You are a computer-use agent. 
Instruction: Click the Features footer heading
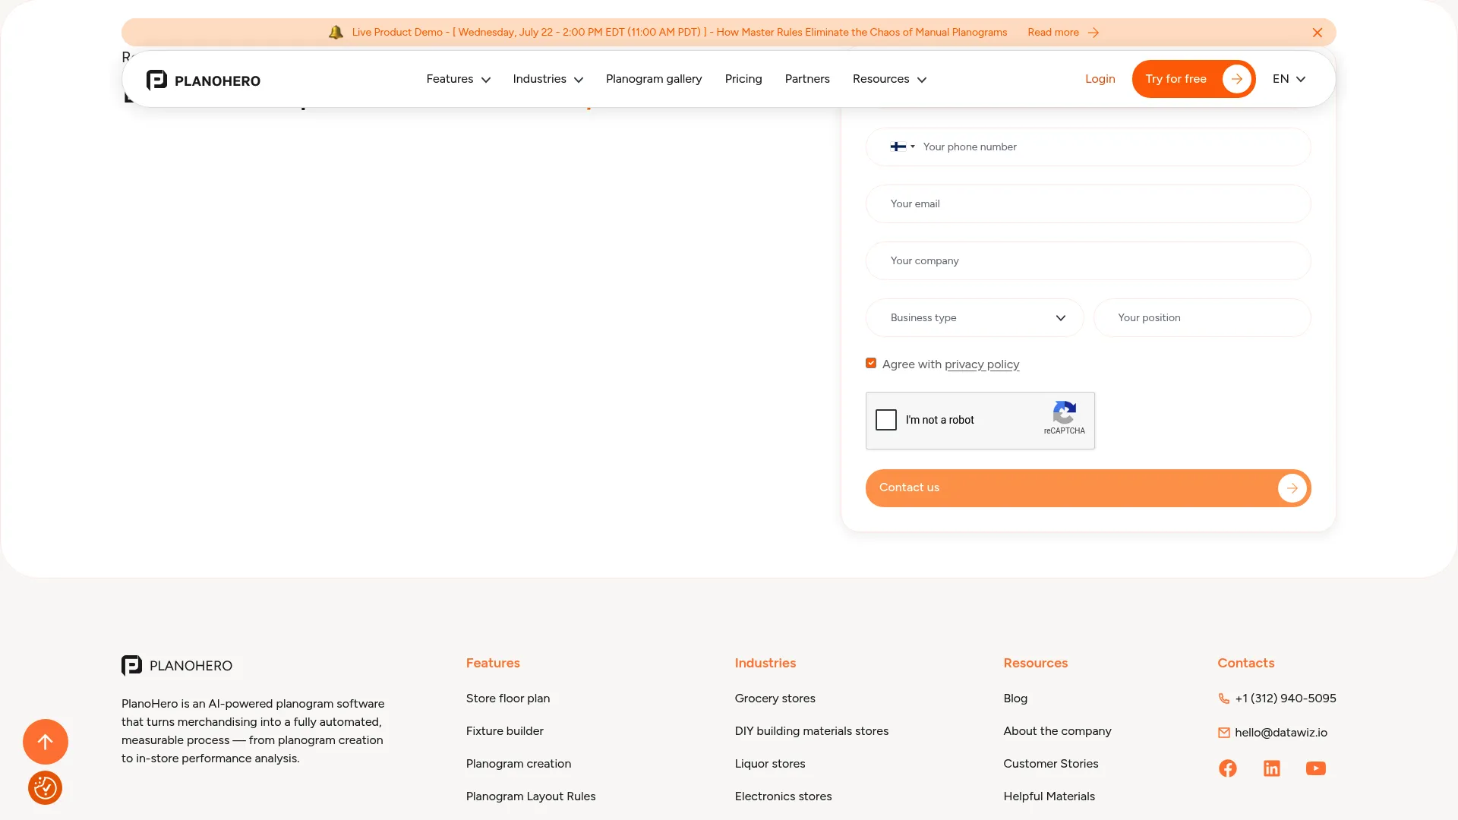(493, 663)
